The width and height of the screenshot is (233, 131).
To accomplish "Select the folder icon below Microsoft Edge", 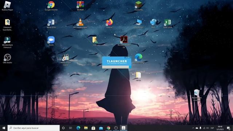I will [138, 76].
